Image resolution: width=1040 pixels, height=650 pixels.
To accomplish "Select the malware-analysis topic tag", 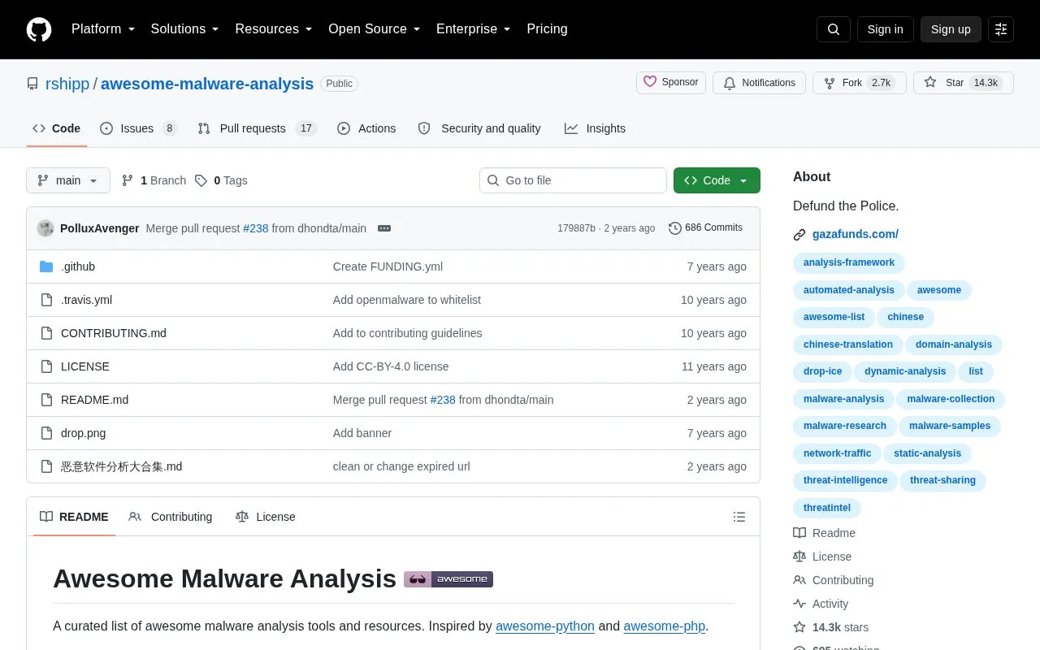I will pyautogui.click(x=843, y=399).
